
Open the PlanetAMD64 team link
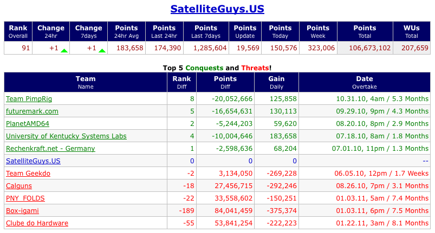(28, 124)
